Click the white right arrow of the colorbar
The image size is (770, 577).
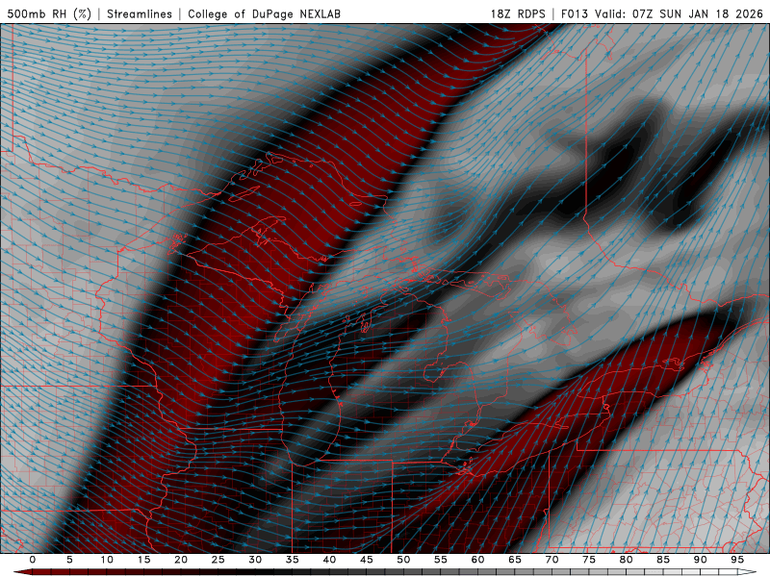click(x=747, y=572)
